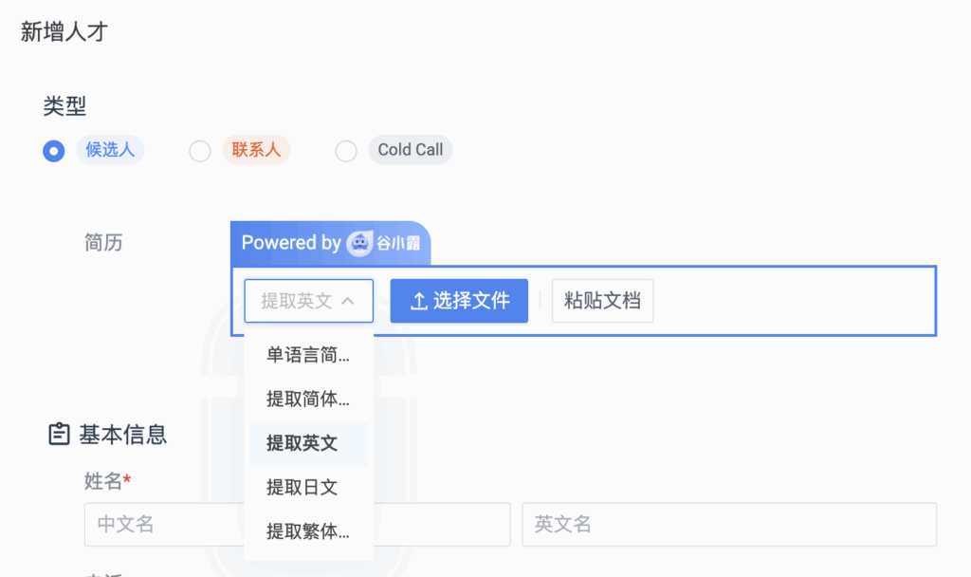Select 提取英文 in the dropdown list
This screenshot has height=577, width=971.
click(308, 444)
